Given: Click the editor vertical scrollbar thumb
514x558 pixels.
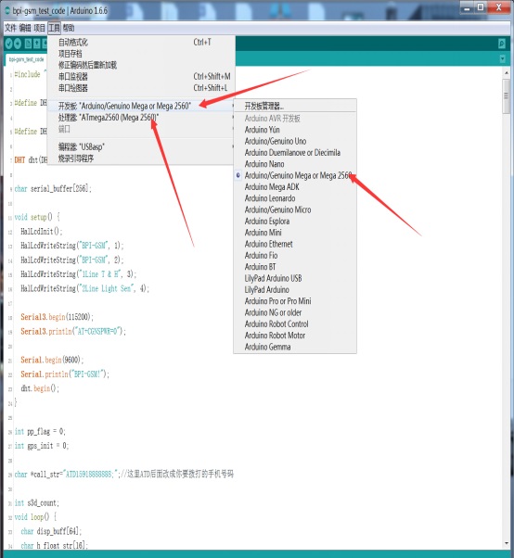Looking at the screenshot, I should (506, 96).
